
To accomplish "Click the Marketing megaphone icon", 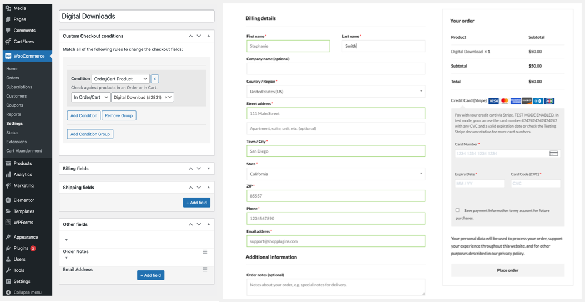I will pos(8,185).
